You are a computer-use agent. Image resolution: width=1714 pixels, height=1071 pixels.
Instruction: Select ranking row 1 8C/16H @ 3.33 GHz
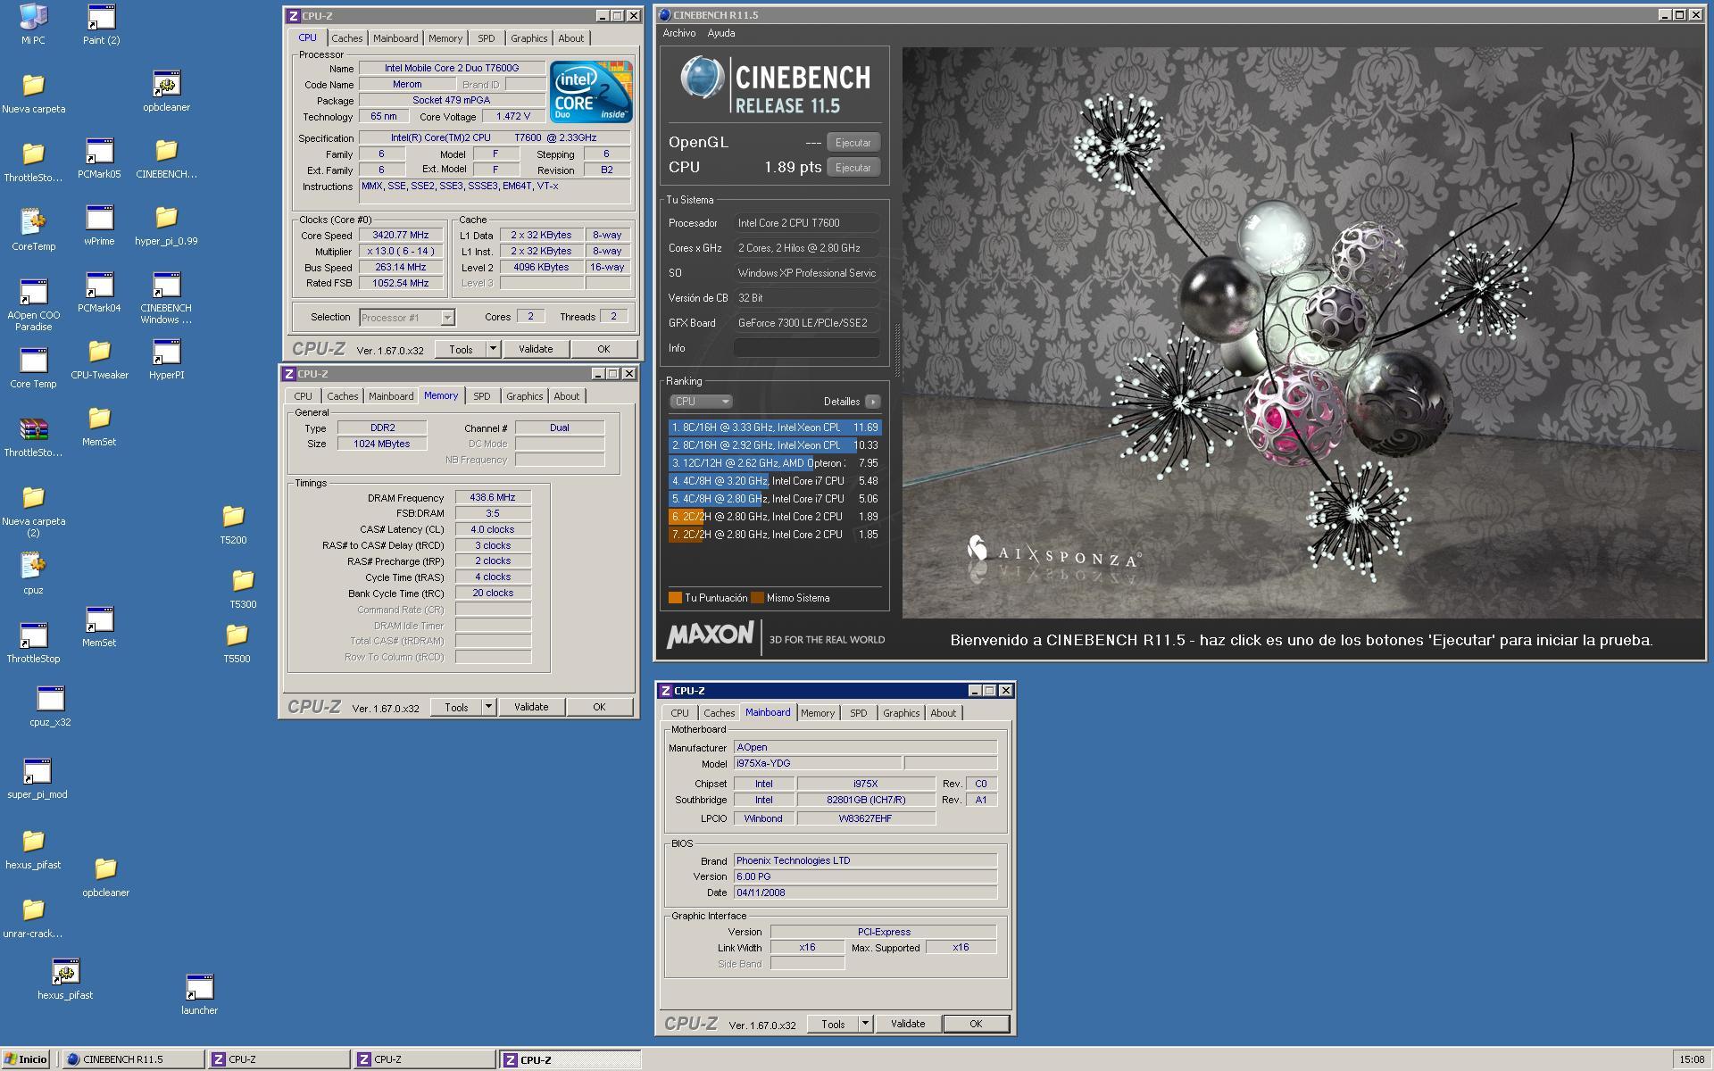tap(775, 428)
